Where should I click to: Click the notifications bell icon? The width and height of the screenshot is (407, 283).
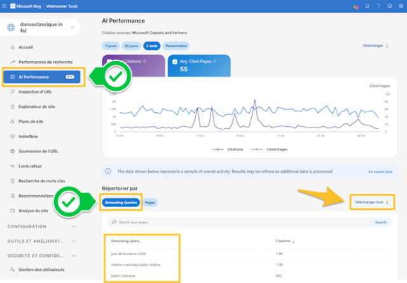pyautogui.click(x=367, y=6)
